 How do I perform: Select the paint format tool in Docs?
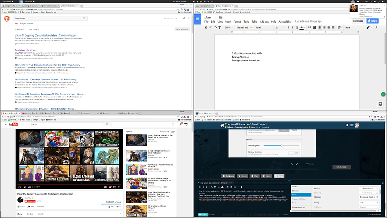[x=220, y=27]
